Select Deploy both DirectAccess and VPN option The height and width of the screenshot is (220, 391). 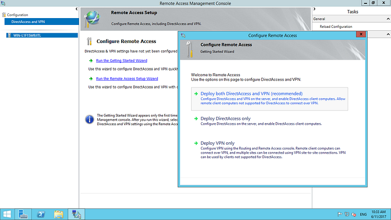tap(269, 99)
